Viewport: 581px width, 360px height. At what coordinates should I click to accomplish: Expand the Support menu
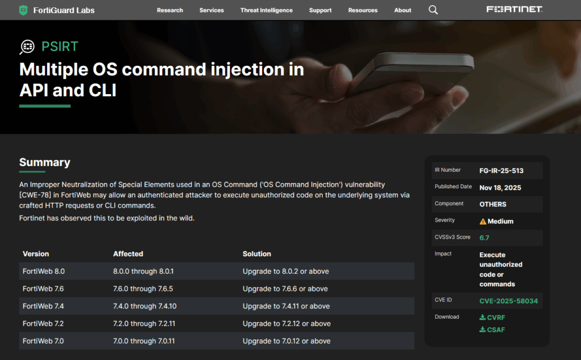coord(321,10)
